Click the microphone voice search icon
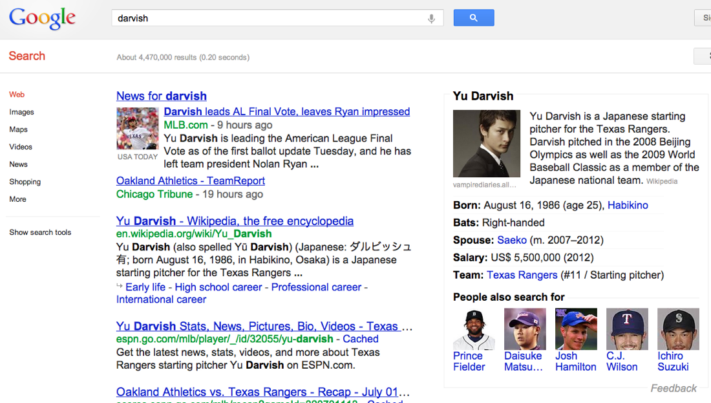The width and height of the screenshot is (711, 403). pos(431,18)
